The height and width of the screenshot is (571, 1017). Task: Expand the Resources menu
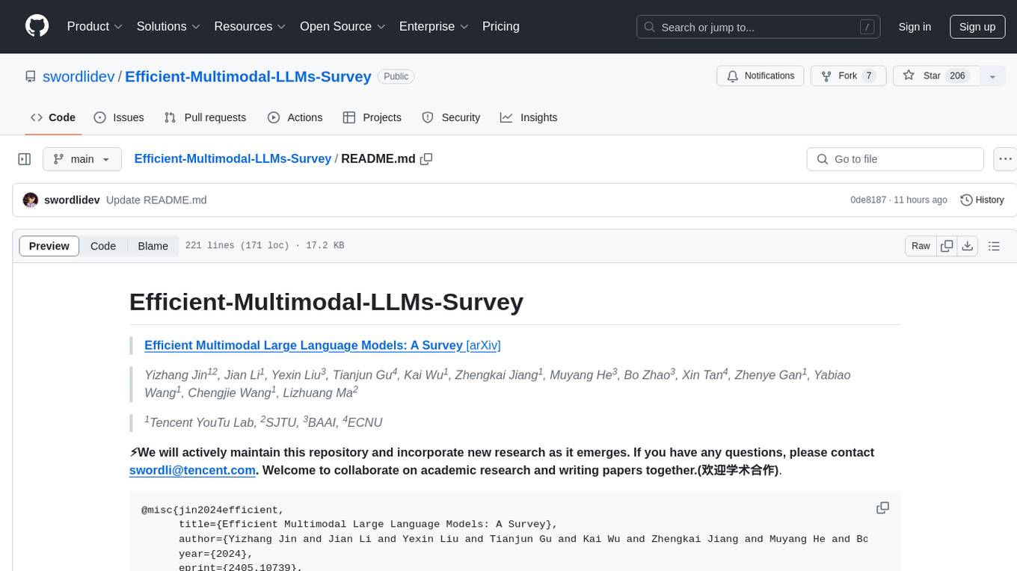pos(251,26)
